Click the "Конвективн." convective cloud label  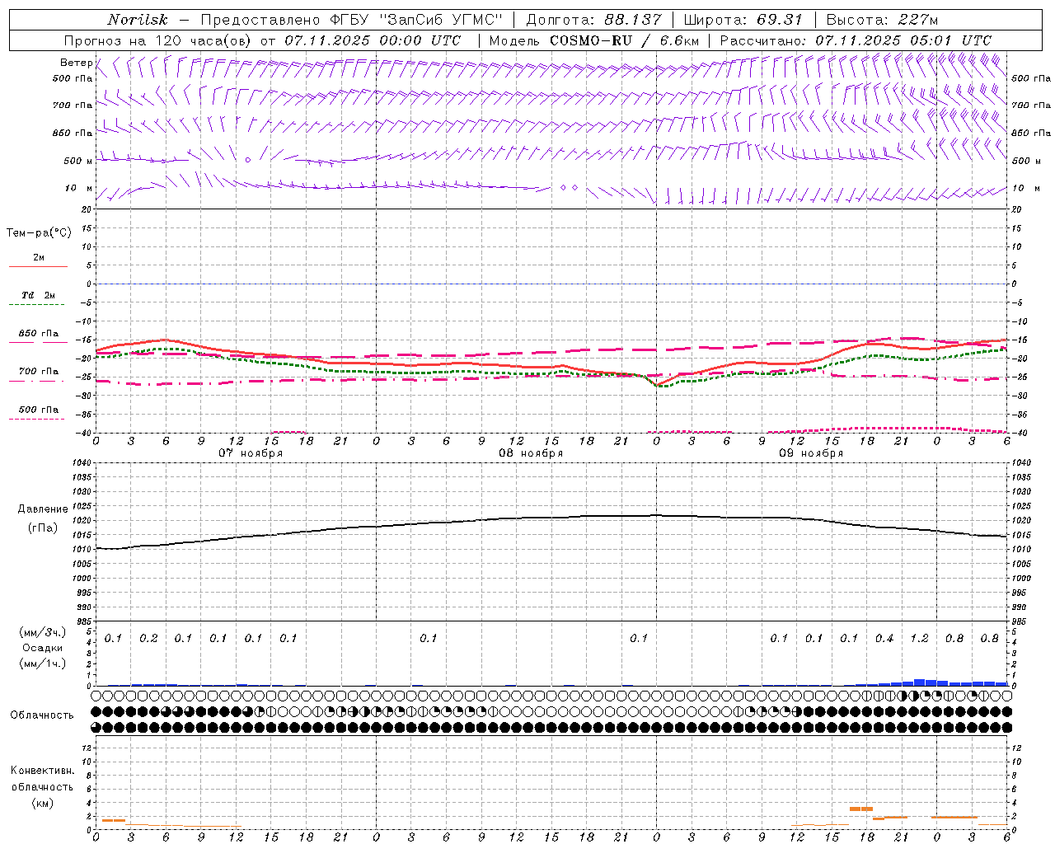pyautogui.click(x=42, y=771)
